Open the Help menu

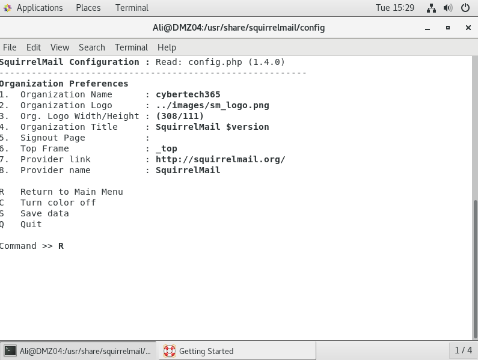click(167, 47)
